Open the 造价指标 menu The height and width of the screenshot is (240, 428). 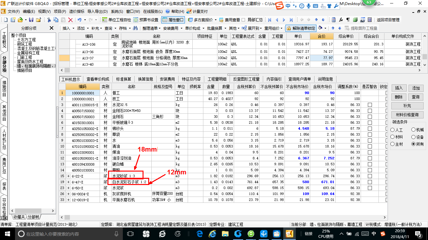point(77,11)
